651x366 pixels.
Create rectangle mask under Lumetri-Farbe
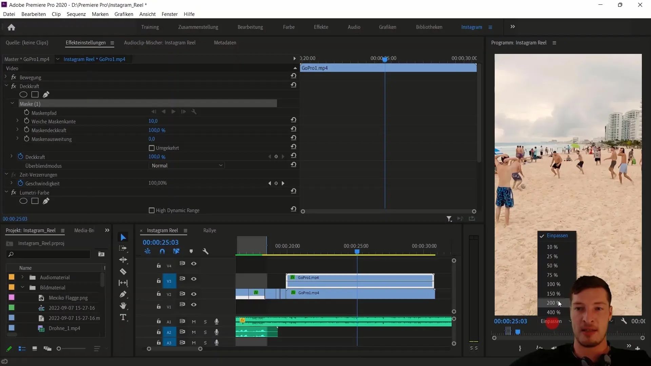tap(35, 201)
